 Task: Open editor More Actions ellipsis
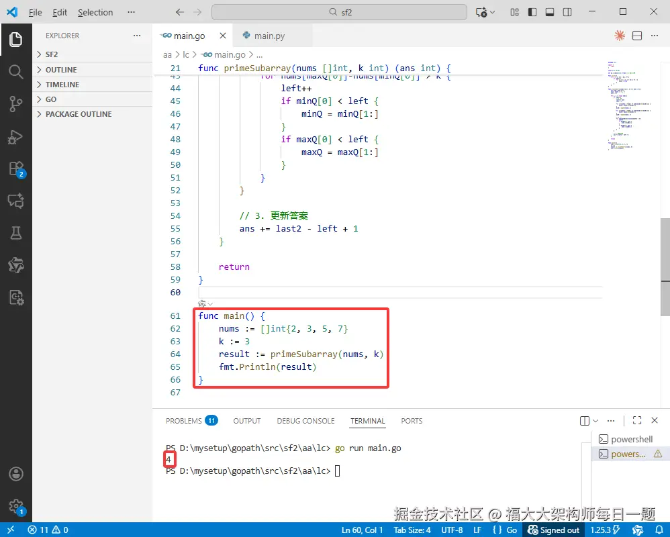pos(655,36)
